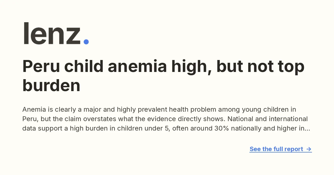This screenshot has width=334, height=175.
Task: Click the word Peru in the headline
Action: click(42, 67)
